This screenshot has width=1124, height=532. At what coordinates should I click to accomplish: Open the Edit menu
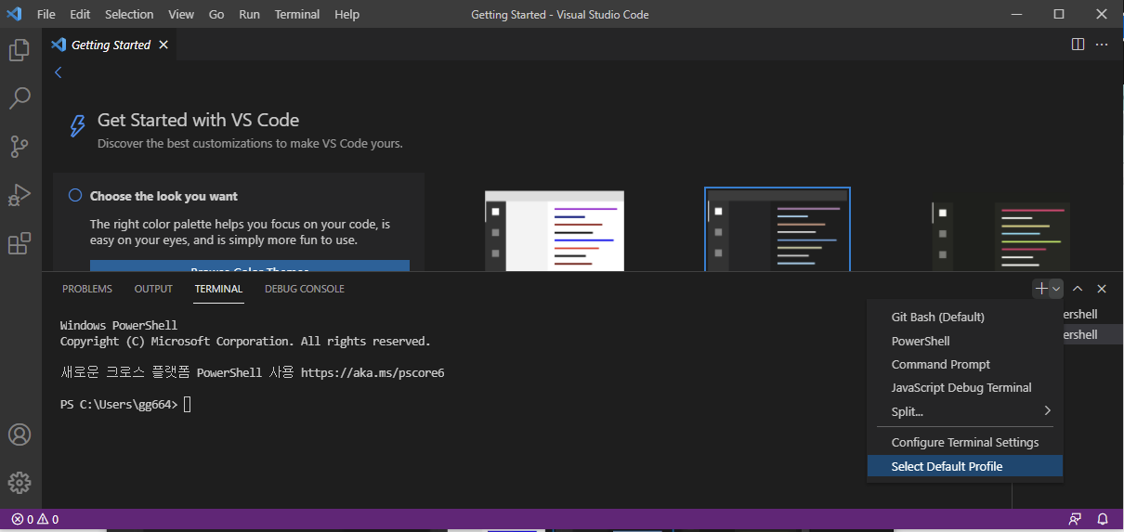[x=80, y=14]
